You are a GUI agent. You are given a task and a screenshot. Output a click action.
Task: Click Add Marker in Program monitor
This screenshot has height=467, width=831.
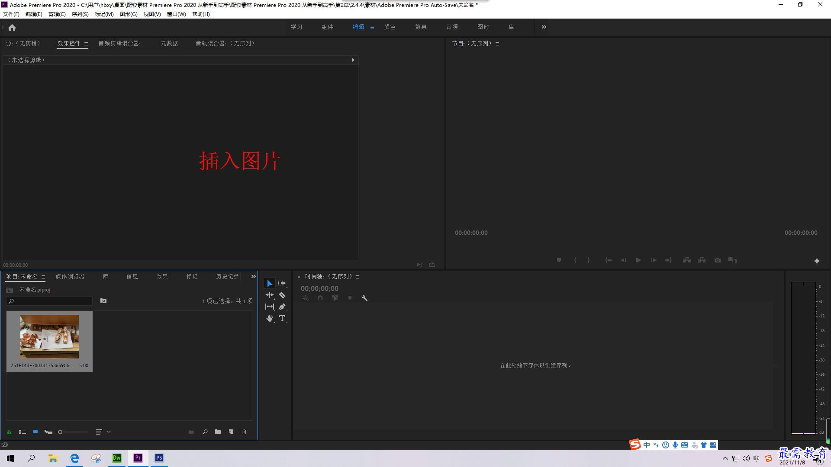[x=559, y=260]
